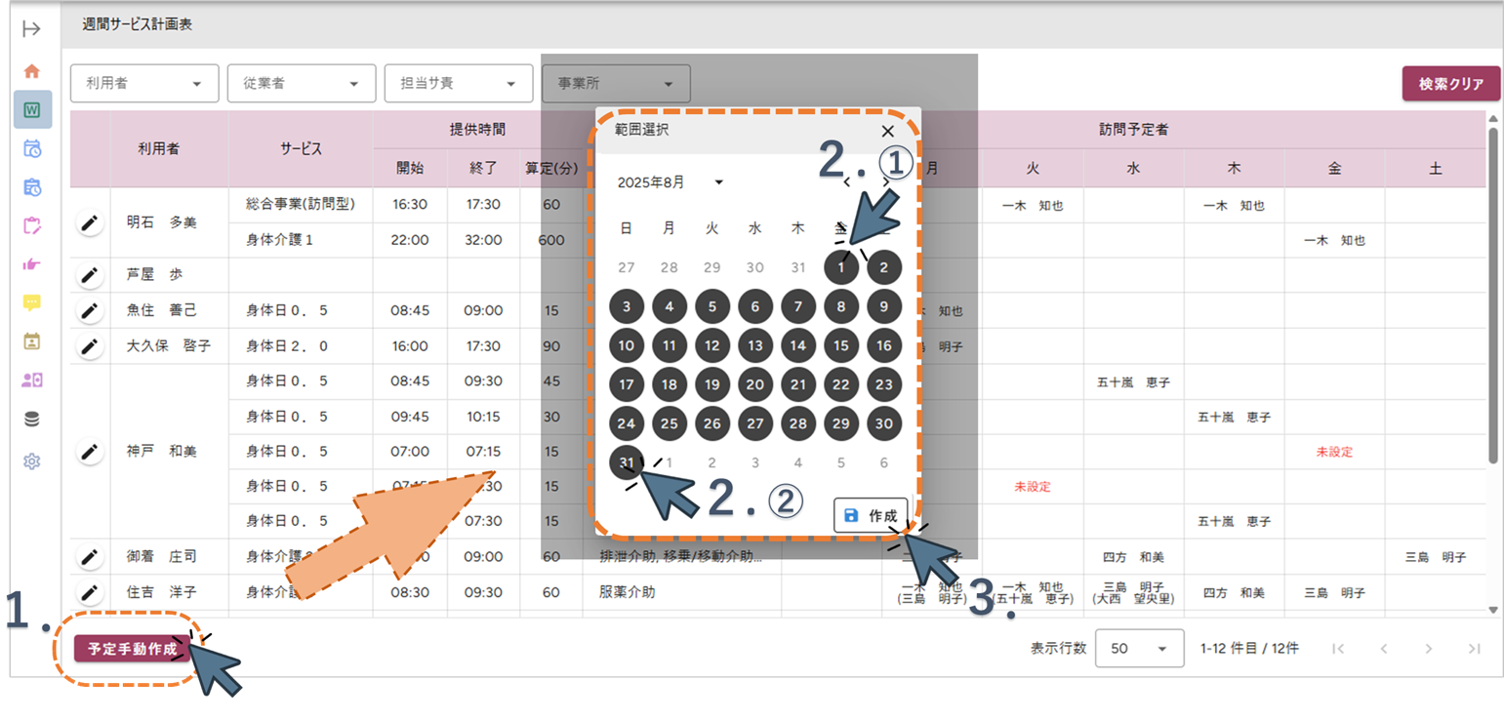1504x721 pixels.
Task: Jump to the first page of results
Action: tap(1338, 649)
